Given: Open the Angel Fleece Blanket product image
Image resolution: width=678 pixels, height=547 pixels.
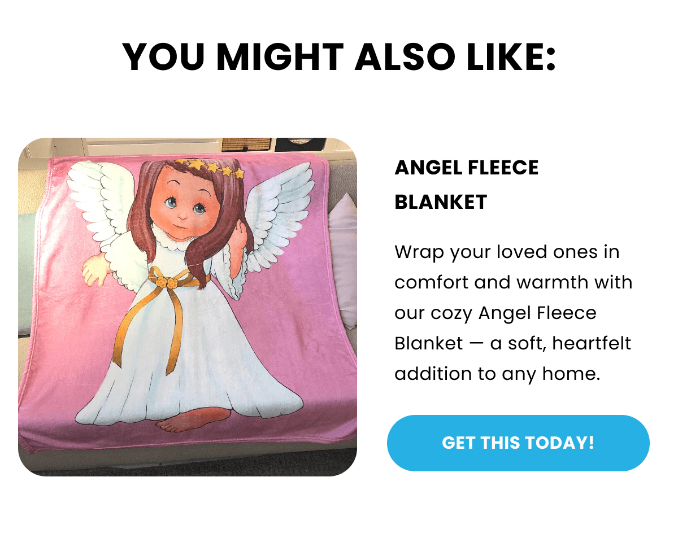Looking at the screenshot, I should coord(188,307).
